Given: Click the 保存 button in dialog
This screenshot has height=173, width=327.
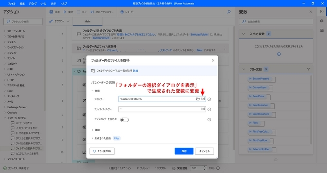Looking at the screenshot, I should 184,151.
